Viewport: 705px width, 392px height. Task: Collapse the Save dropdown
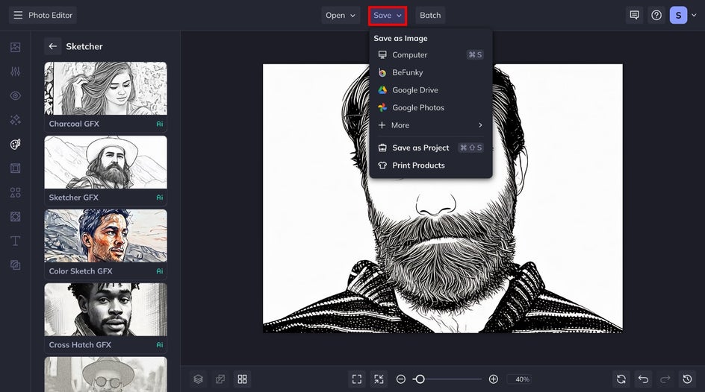coord(388,16)
